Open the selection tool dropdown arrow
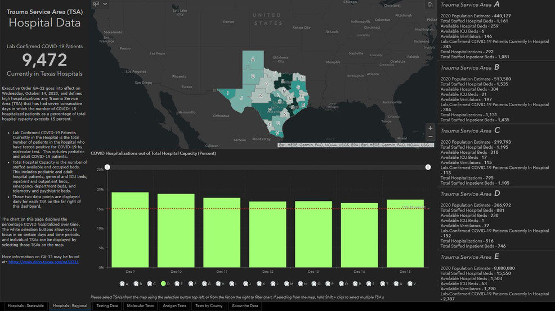 pyautogui.click(x=105, y=4)
